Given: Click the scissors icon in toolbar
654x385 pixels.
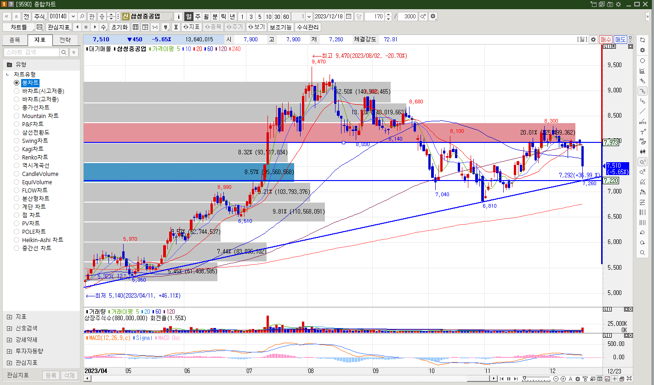Looking at the screenshot, I should 176,27.
